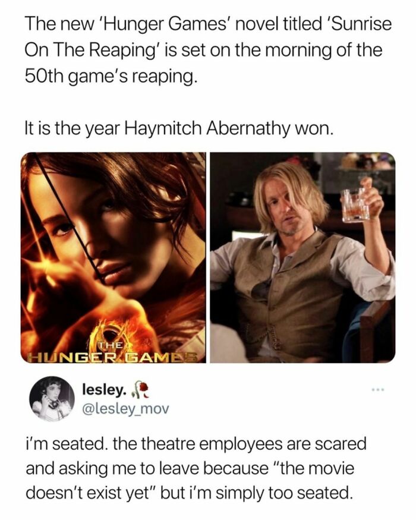
Task: Open the lesley. display name
Action: (104, 390)
